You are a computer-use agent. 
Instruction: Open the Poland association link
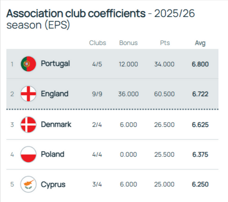53,154
